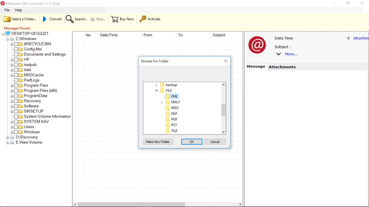The height and width of the screenshot is (207, 369).
Task: Check the Config.Msi folder checkbox
Action: tap(16, 49)
